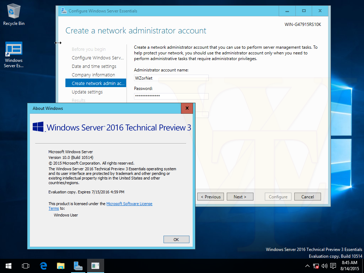Select the Update settings step

87,92
